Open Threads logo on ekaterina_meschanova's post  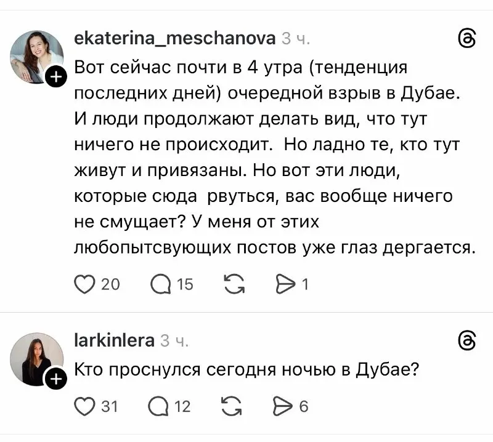468,39
